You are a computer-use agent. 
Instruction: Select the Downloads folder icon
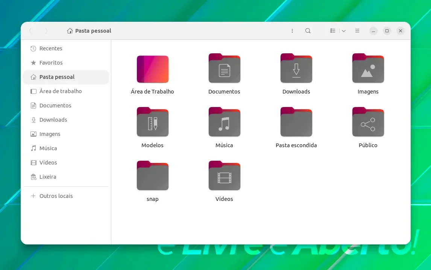(296, 68)
